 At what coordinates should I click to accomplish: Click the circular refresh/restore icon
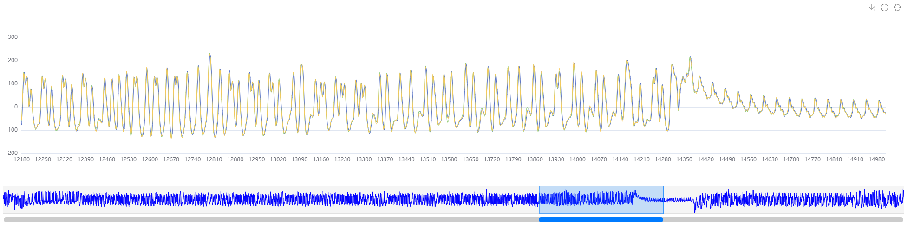point(884,7)
